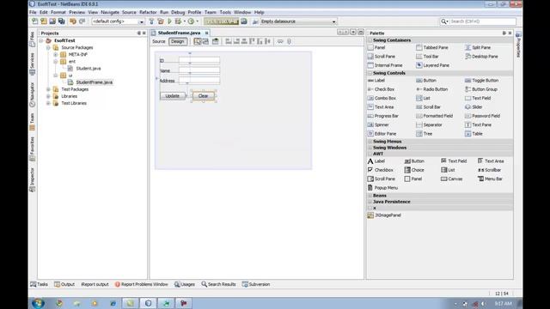The height and width of the screenshot is (309, 550).
Task: Open the Inspector side panel tab
Action: click(x=33, y=179)
